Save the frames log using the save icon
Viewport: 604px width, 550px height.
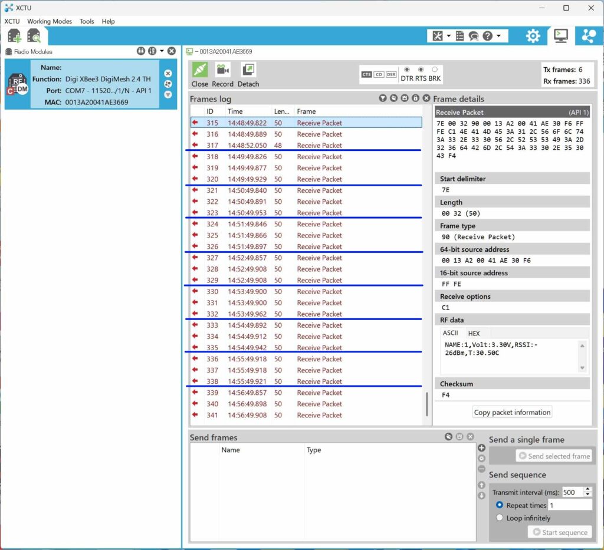pos(405,98)
